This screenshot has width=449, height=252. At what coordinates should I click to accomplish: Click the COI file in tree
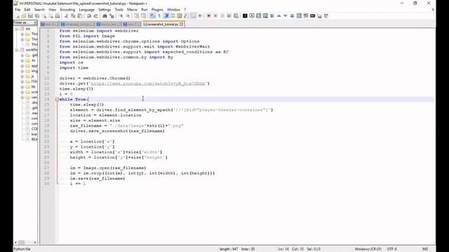click(34, 129)
